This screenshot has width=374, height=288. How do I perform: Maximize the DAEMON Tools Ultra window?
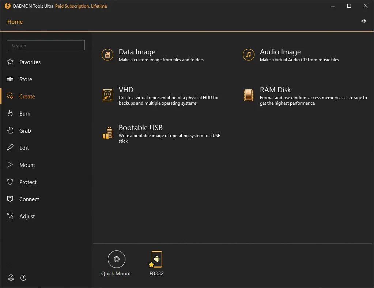349,6
